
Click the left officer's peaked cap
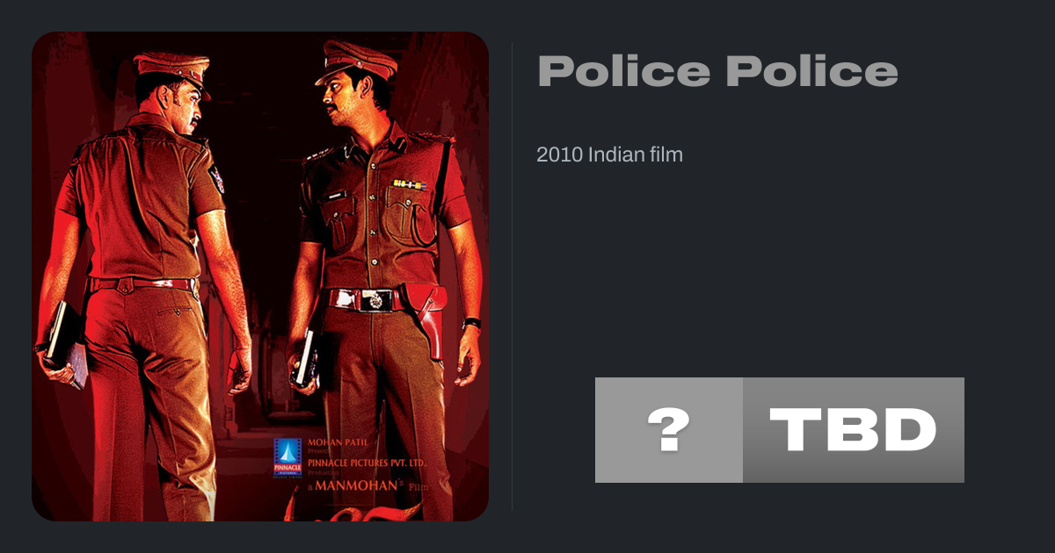(x=172, y=70)
